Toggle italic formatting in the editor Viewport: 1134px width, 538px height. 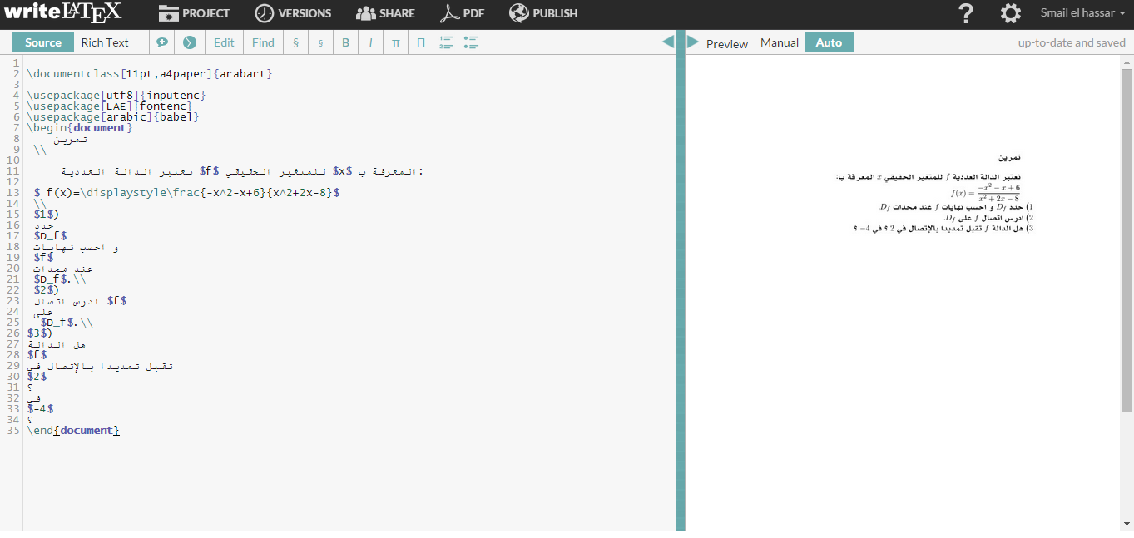pyautogui.click(x=369, y=42)
